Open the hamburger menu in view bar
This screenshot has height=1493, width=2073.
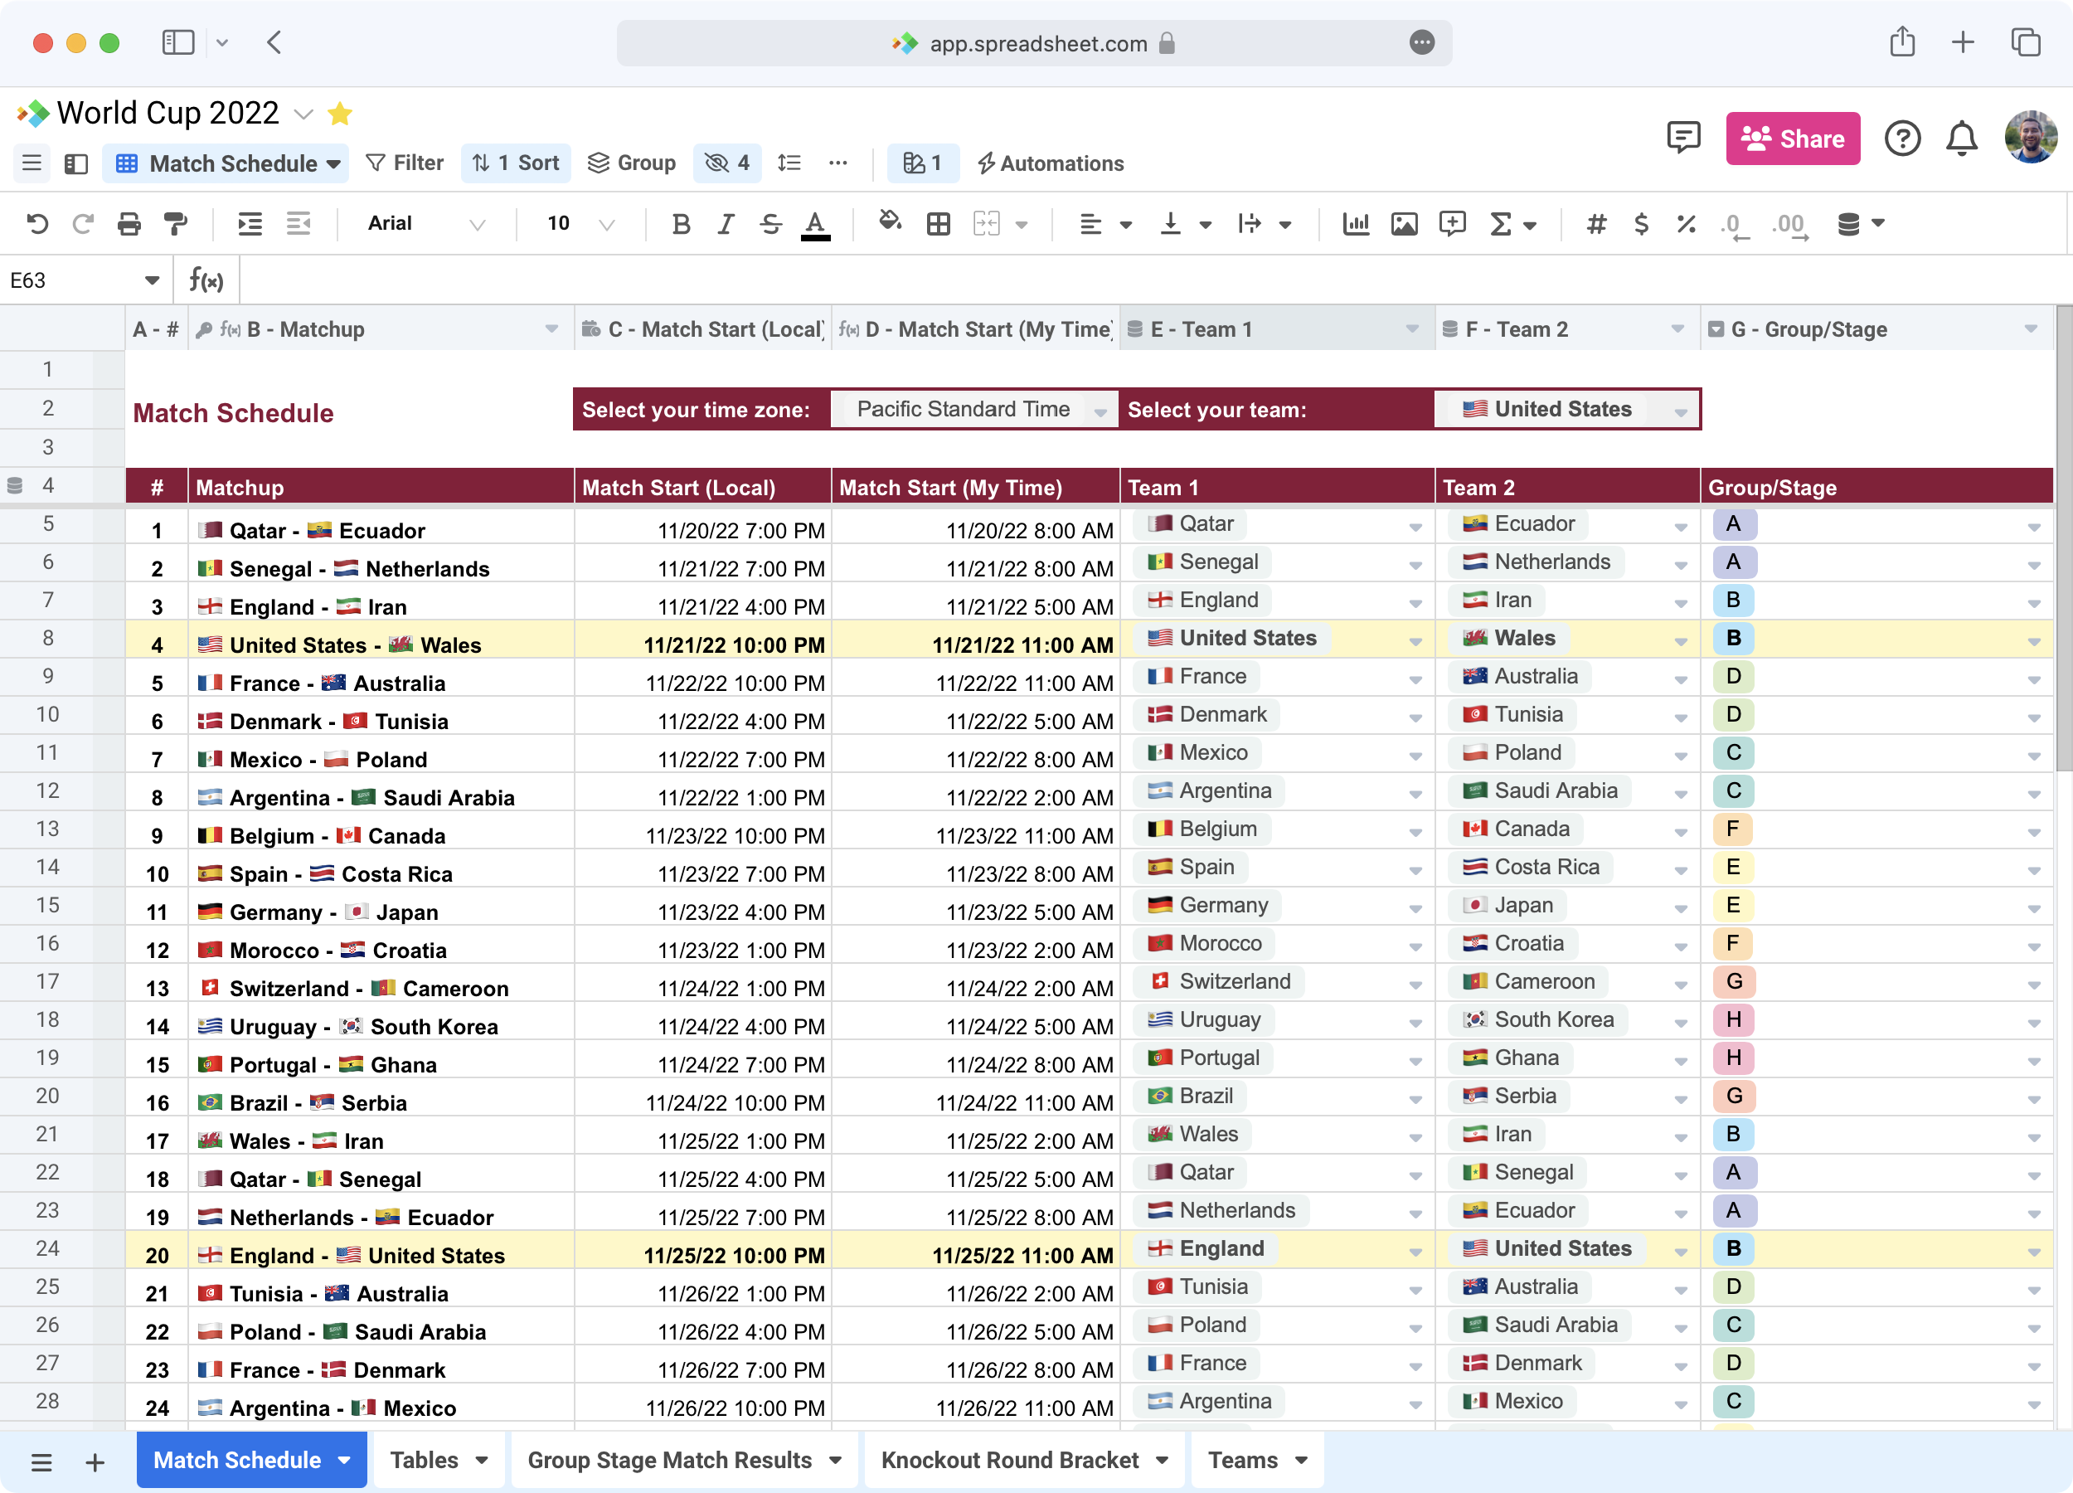[x=32, y=163]
